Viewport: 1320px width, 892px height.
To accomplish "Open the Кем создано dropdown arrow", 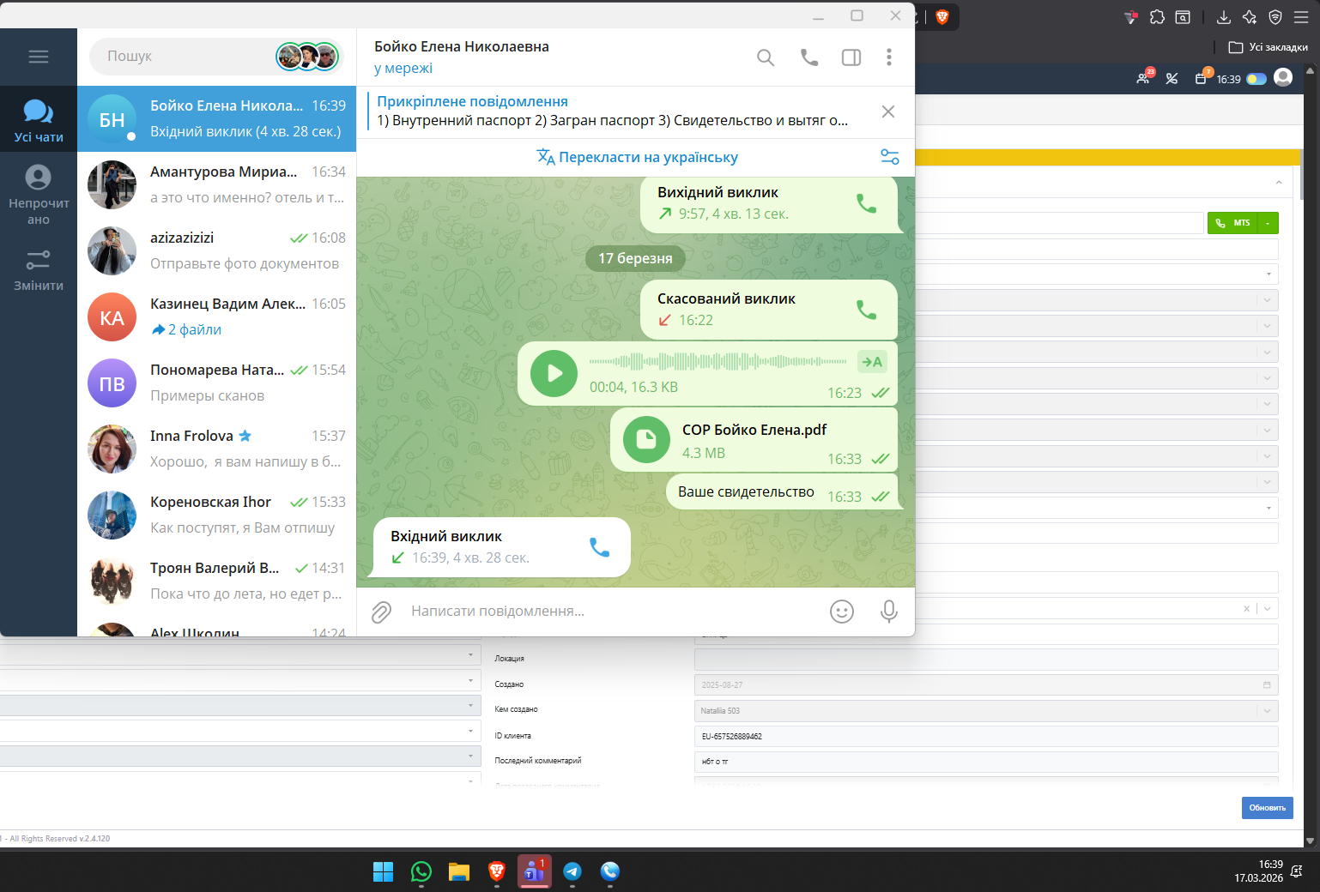I will [x=1267, y=711].
